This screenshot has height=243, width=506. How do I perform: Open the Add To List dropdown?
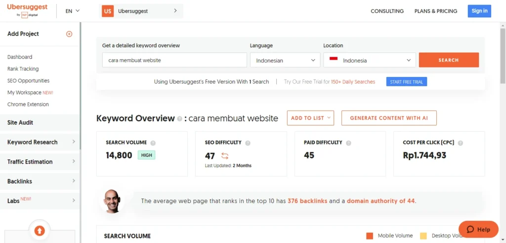click(x=310, y=118)
